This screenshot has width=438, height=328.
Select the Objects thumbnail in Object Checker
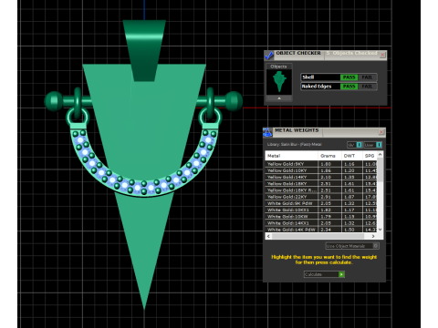pos(279,82)
